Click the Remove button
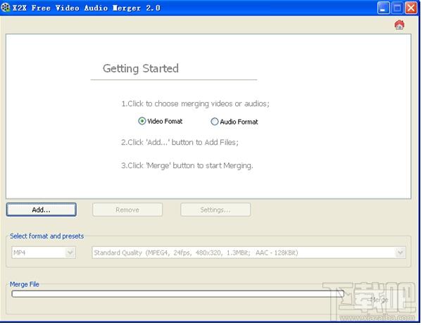 click(x=127, y=210)
